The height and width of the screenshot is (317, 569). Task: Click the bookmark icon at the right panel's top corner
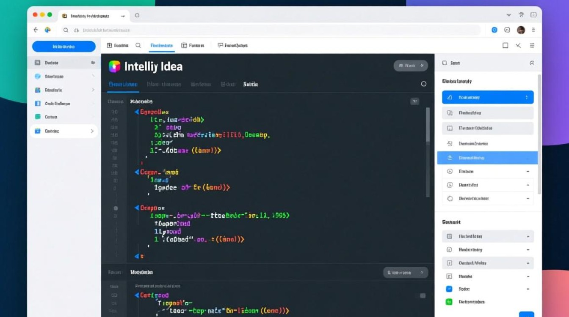(532, 63)
